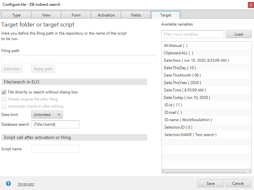Enable Delete original file after filing checkbox
Screen dimensions: 254x190
coord(4,99)
